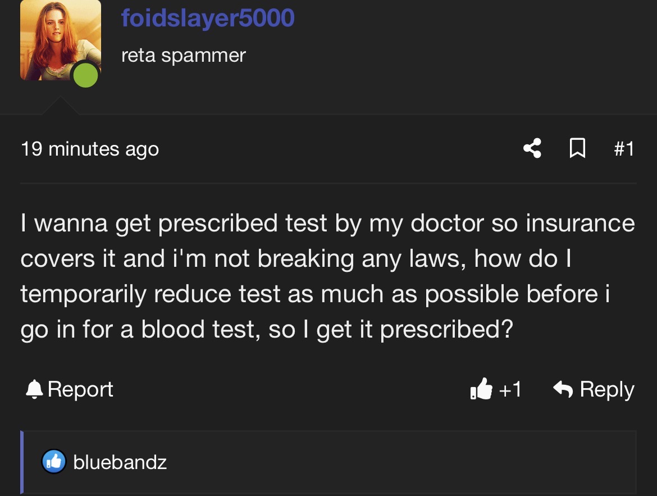Bookmark this post using the bookmark icon

tap(577, 148)
